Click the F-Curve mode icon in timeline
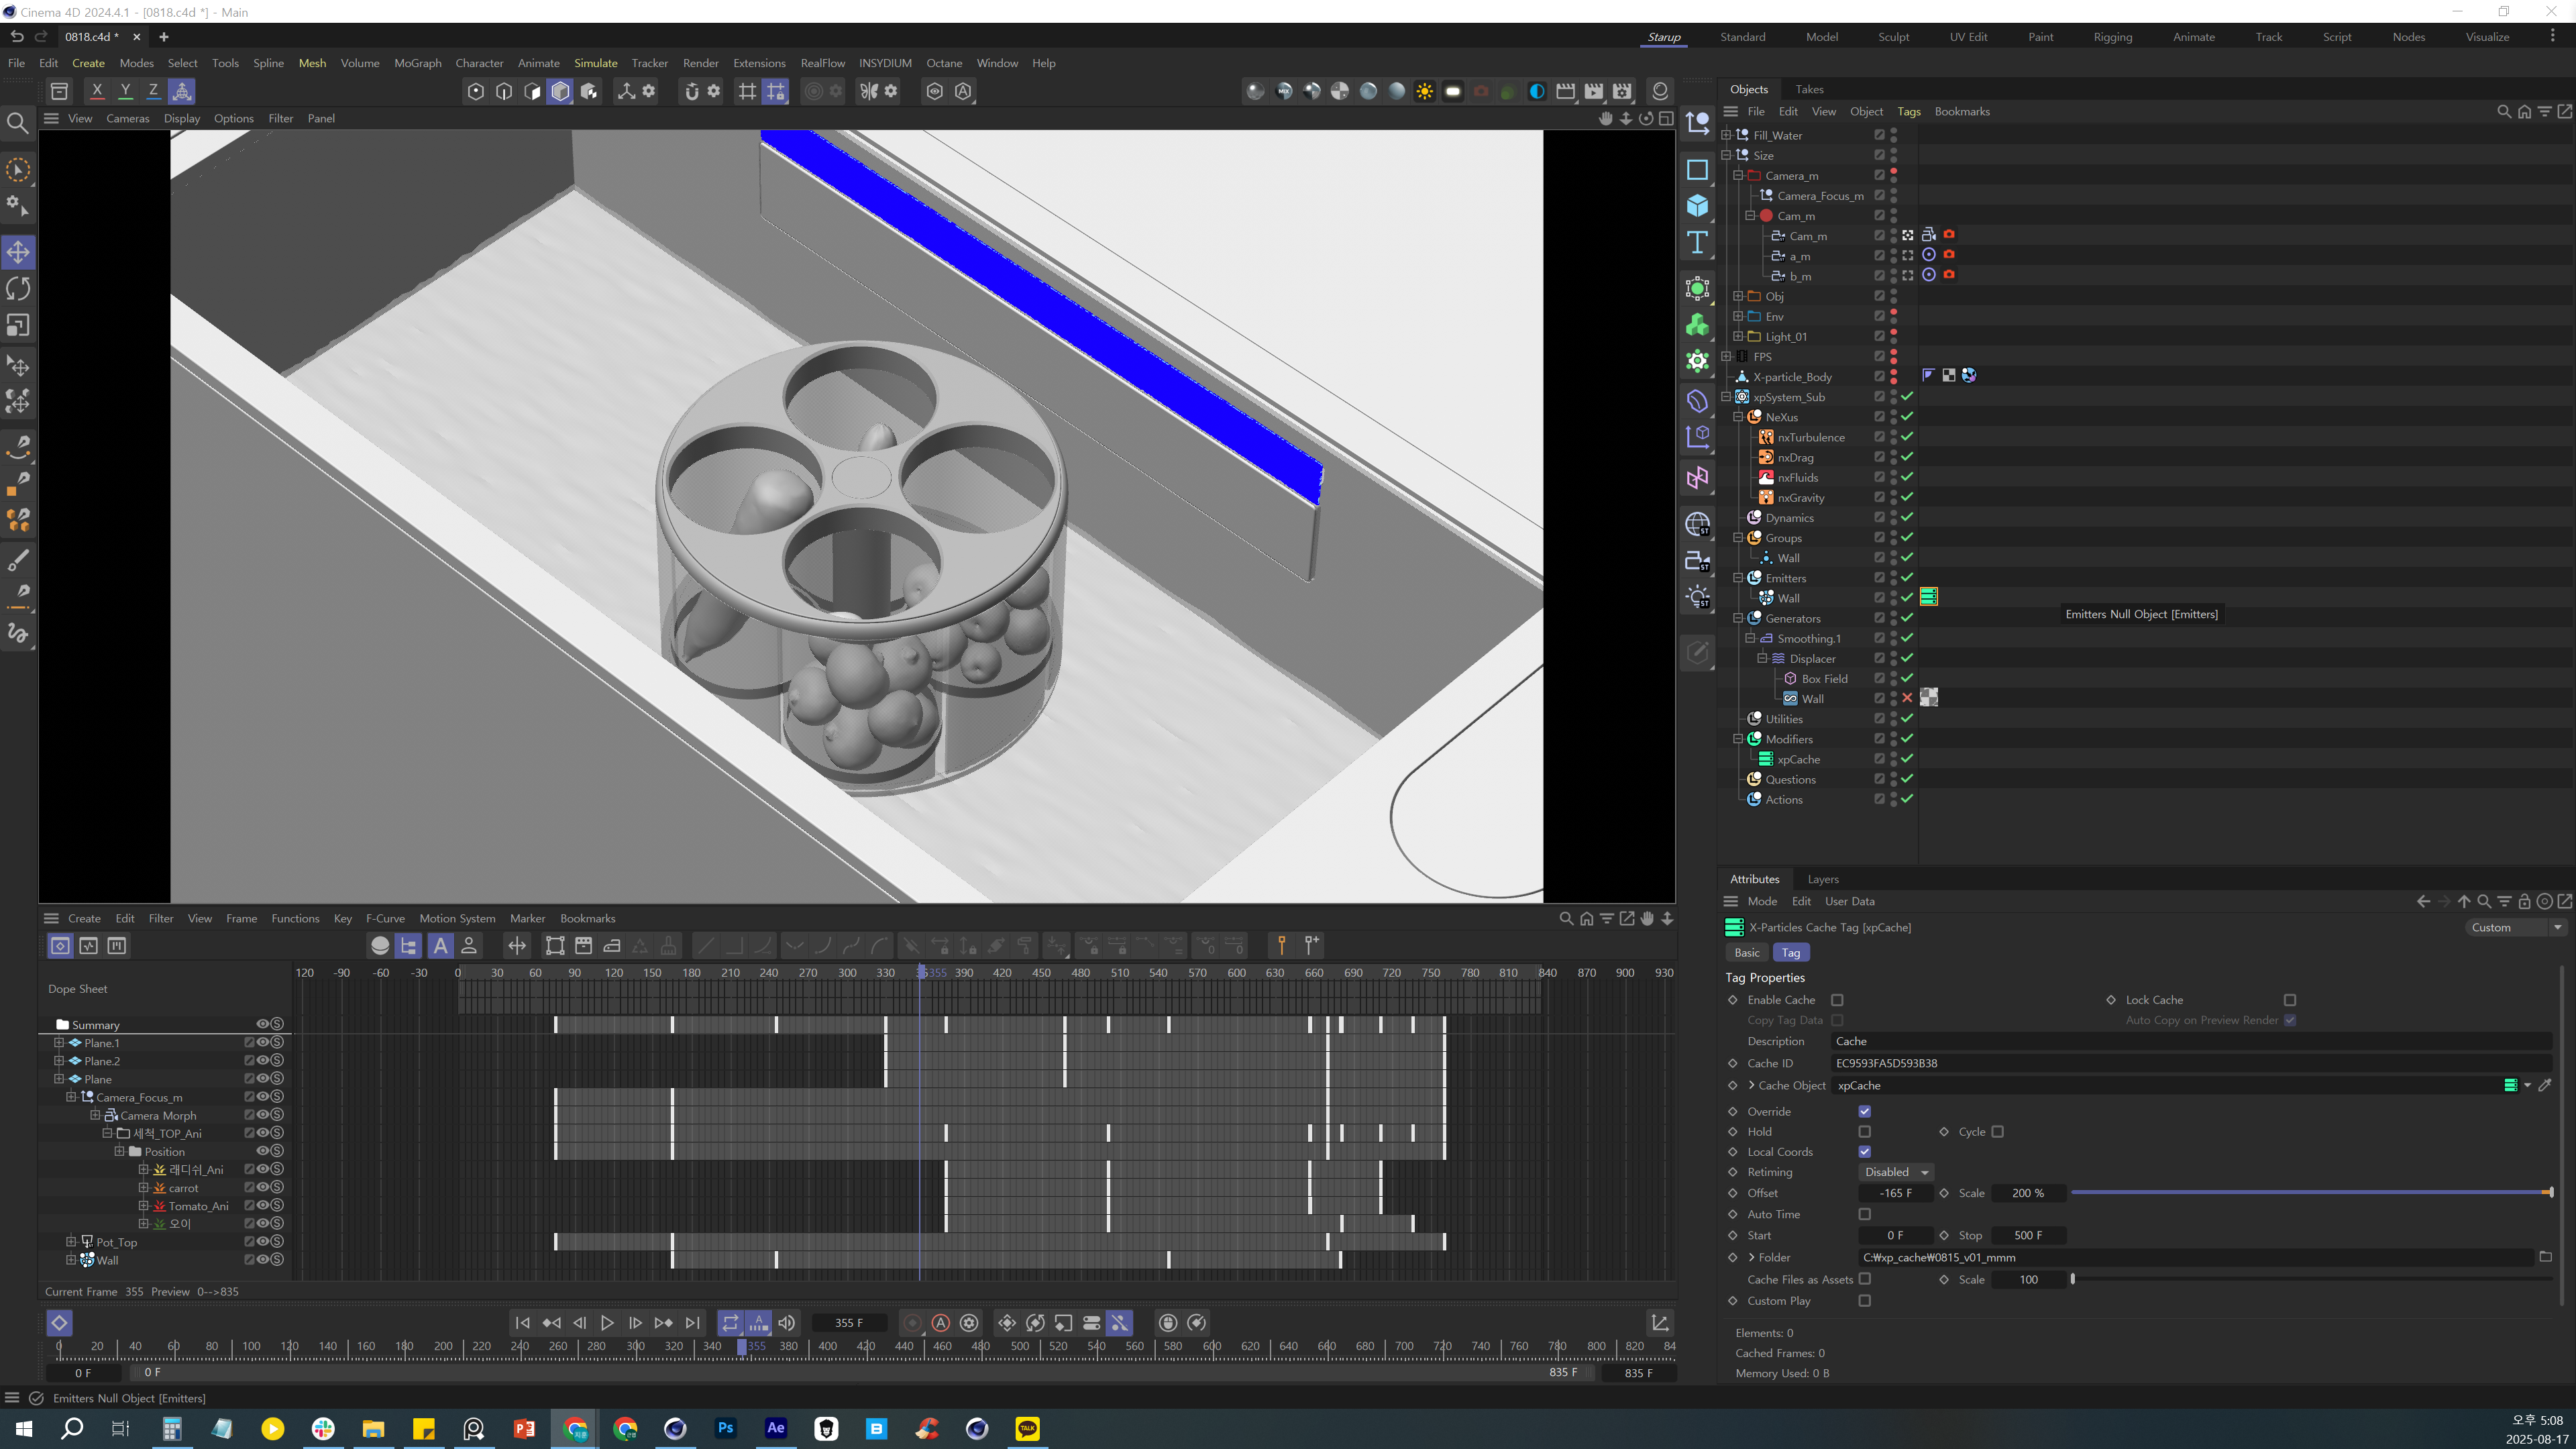Viewport: 2576px width, 1449px height. [x=88, y=945]
